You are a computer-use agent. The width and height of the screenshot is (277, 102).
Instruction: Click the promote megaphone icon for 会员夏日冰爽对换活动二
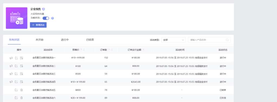click(x=11, y=66)
